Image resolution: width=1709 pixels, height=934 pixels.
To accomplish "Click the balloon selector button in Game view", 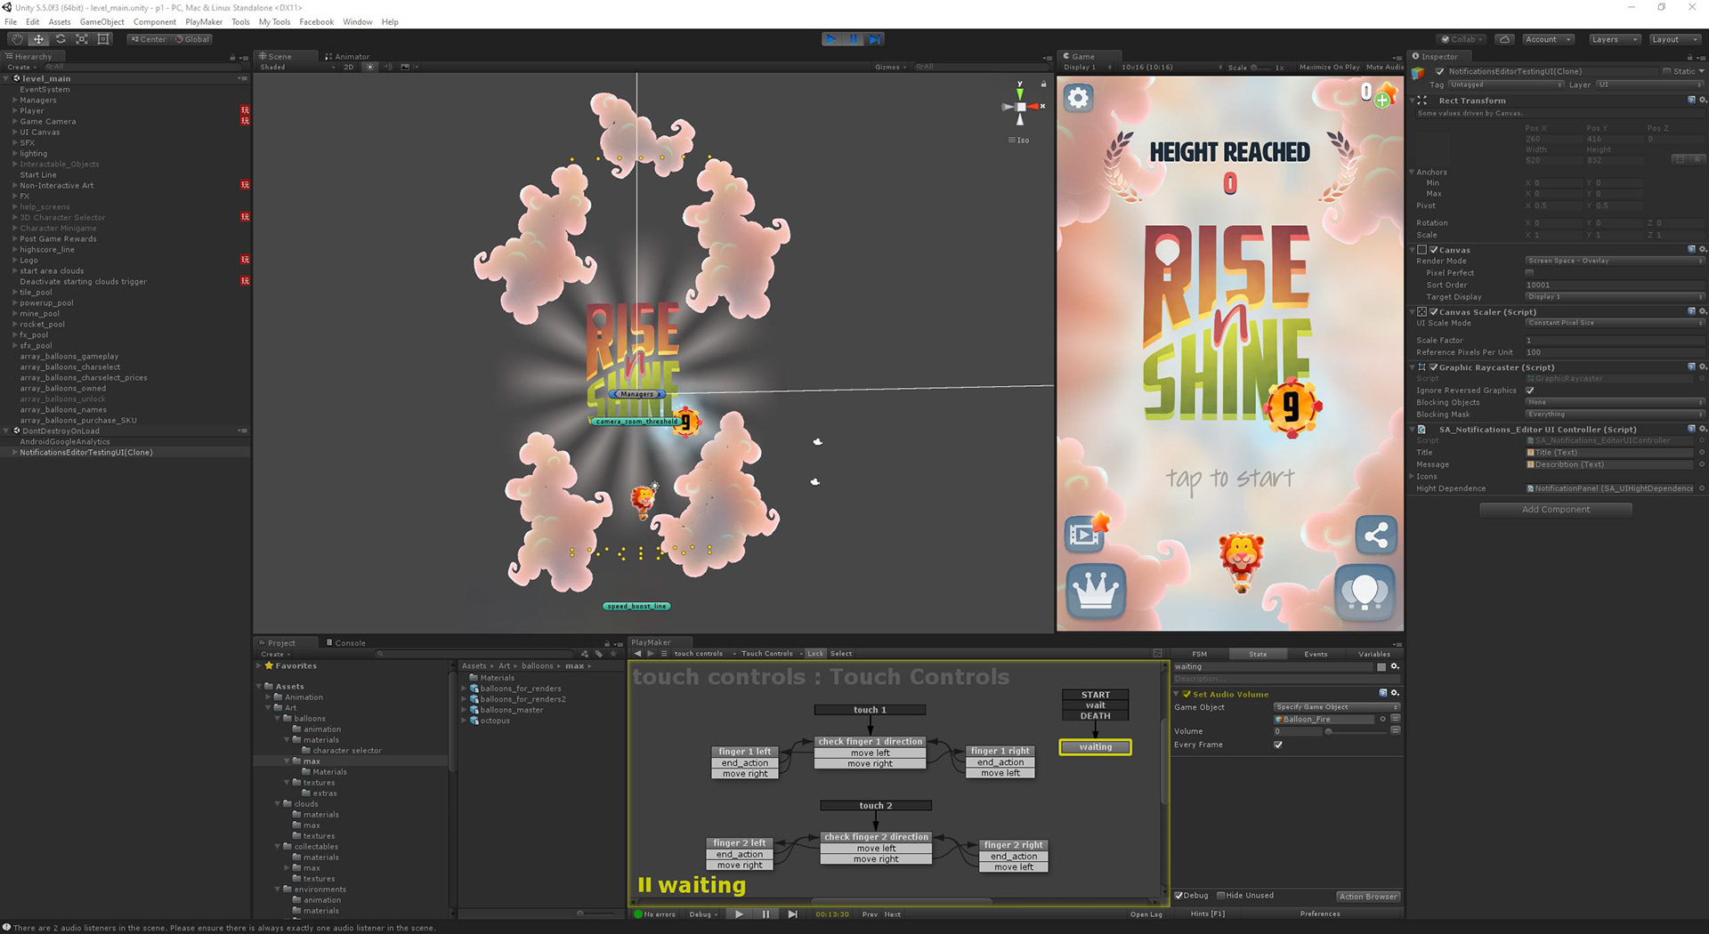I will [1365, 592].
